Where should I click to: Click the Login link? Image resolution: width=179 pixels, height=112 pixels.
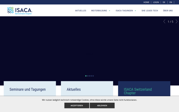pyautogui.click(x=156, y=2)
